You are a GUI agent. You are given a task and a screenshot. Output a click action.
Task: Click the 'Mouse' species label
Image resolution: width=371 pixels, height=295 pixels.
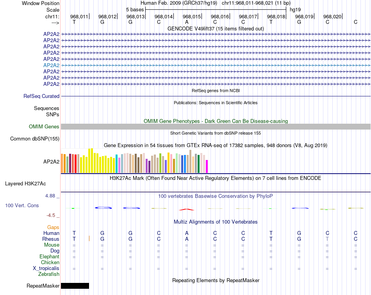52,245
